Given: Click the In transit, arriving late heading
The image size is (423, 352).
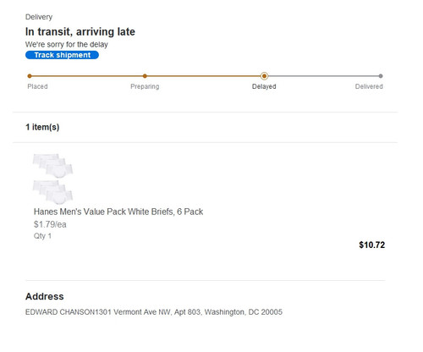Looking at the screenshot, I should tap(80, 31).
